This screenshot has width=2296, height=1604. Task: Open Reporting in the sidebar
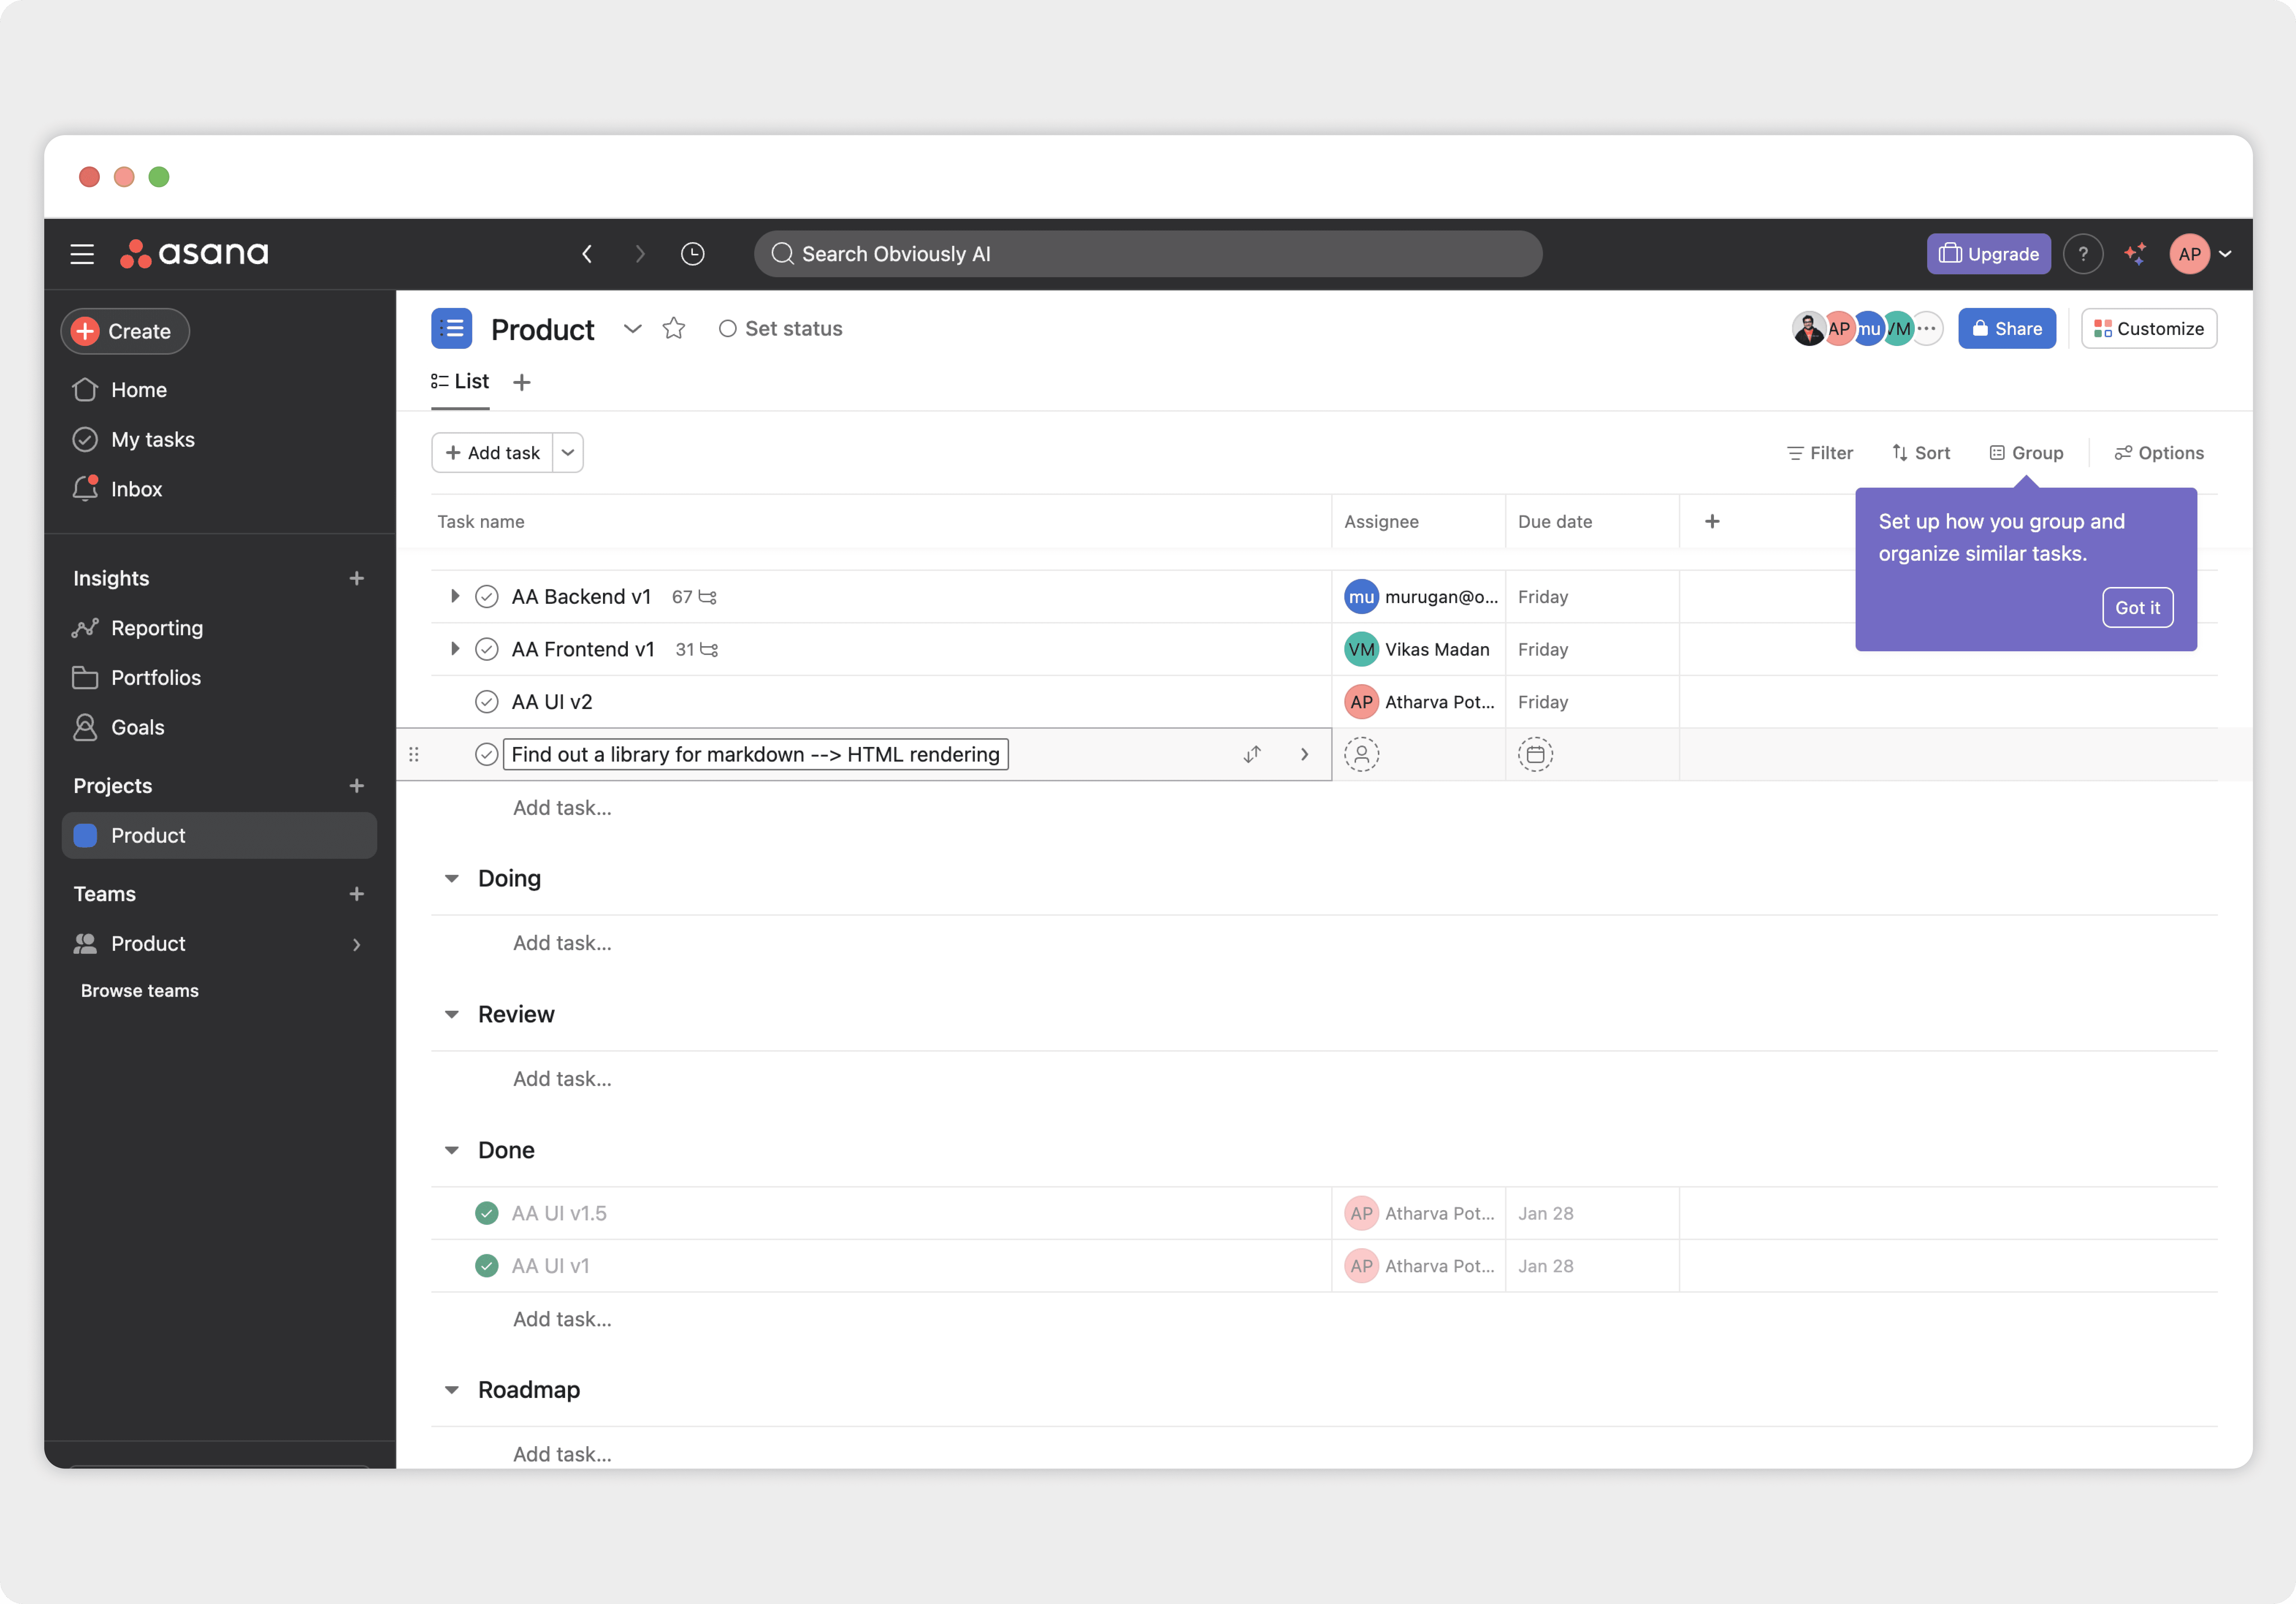[157, 628]
